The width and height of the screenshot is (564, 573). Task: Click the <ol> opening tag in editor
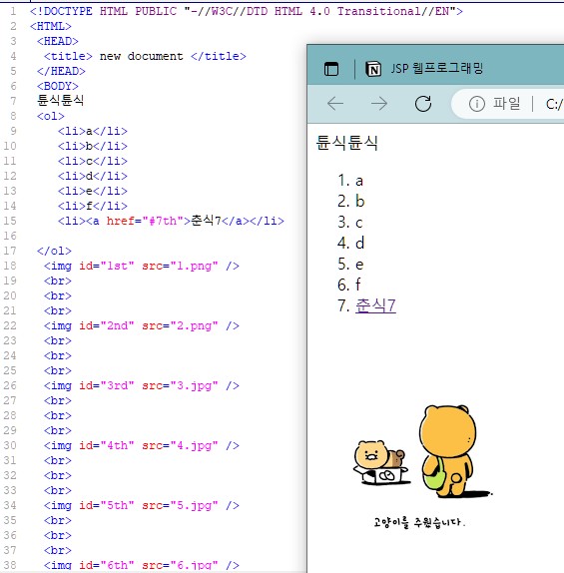pos(51,116)
